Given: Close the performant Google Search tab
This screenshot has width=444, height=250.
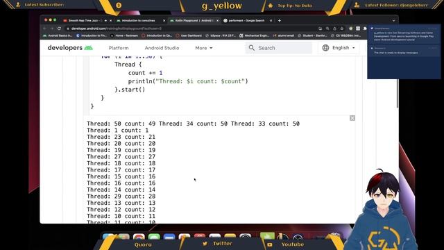Looking at the screenshot, I should point(271,21).
